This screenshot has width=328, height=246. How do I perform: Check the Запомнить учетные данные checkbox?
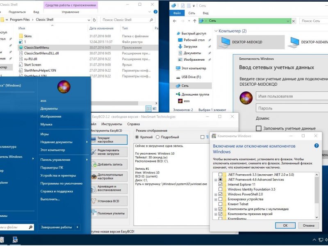click(259, 128)
